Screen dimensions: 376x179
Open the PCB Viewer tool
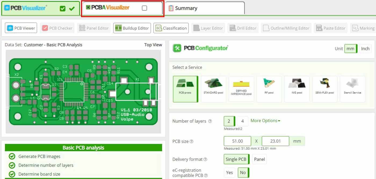21,28
